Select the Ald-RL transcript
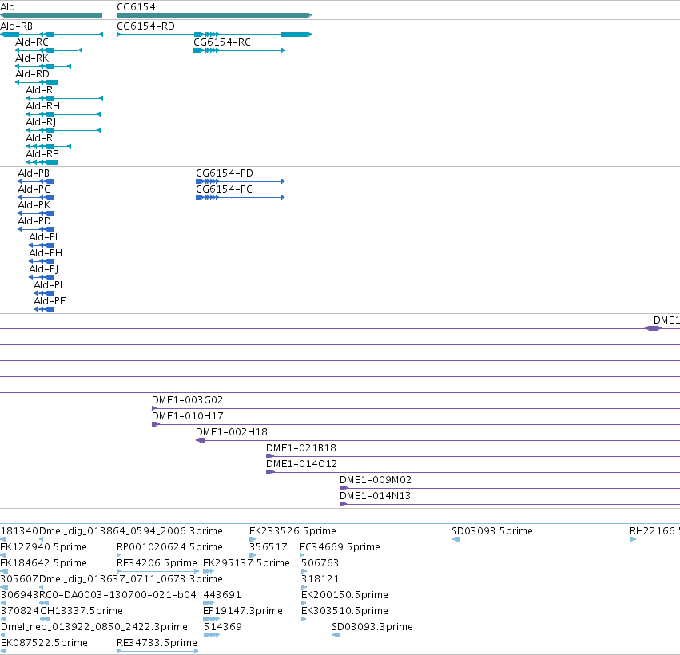This screenshot has width=680, height=655. coord(64,98)
